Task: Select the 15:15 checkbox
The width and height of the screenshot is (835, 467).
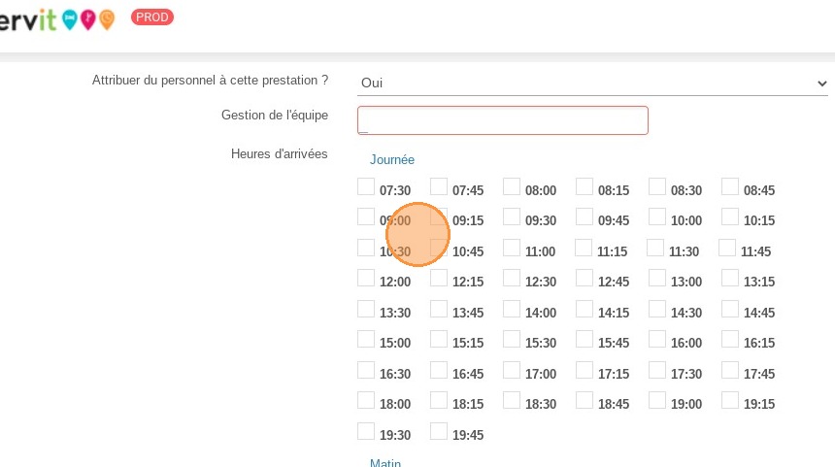Action: click(439, 339)
